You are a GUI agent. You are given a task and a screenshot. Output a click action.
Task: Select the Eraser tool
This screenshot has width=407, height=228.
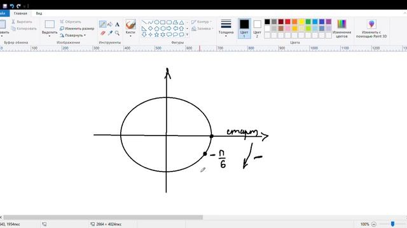[103, 33]
